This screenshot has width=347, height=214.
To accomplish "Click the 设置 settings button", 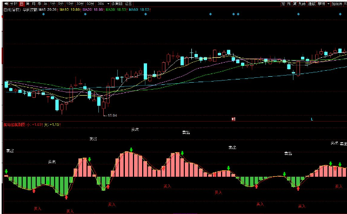I will click(x=128, y=4).
